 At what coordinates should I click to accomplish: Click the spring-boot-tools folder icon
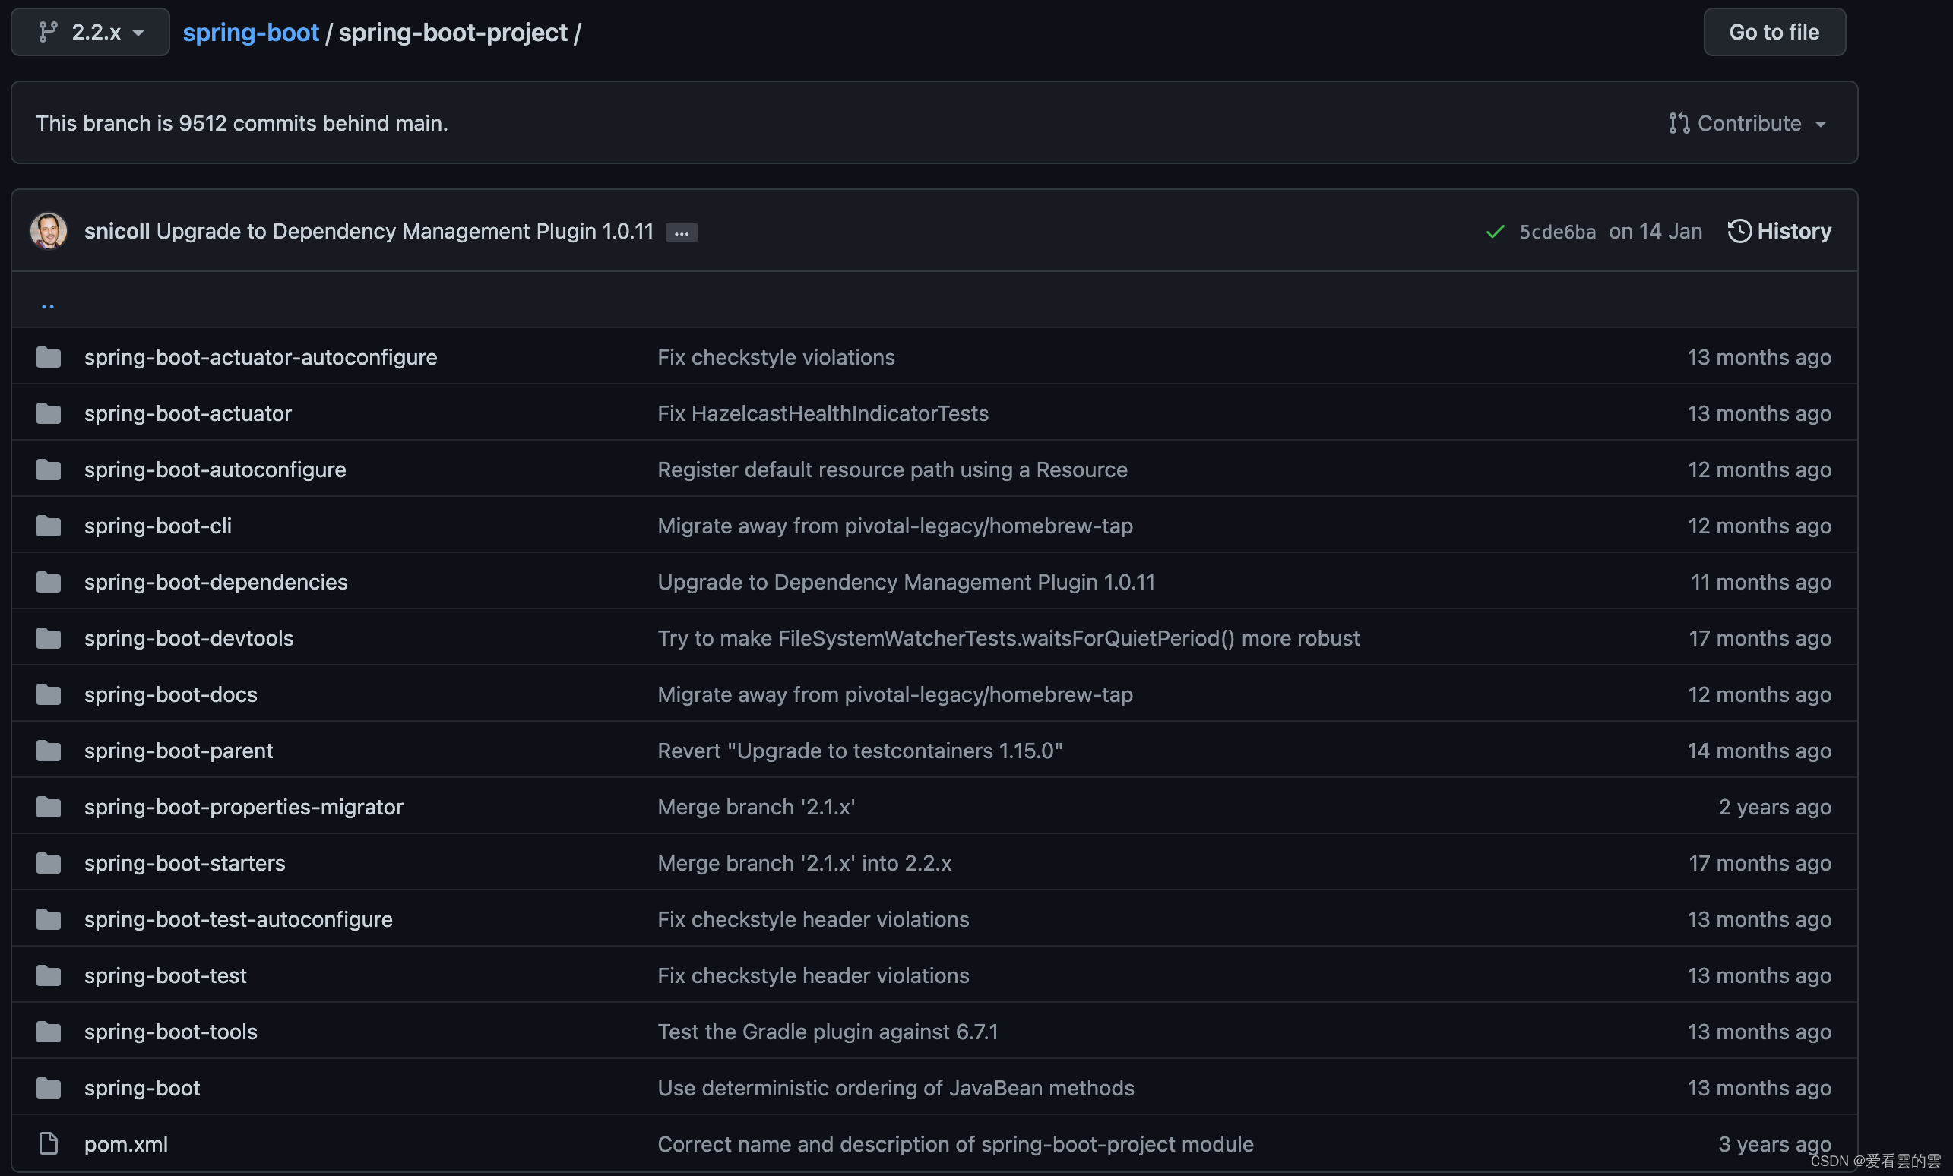[x=49, y=1032]
